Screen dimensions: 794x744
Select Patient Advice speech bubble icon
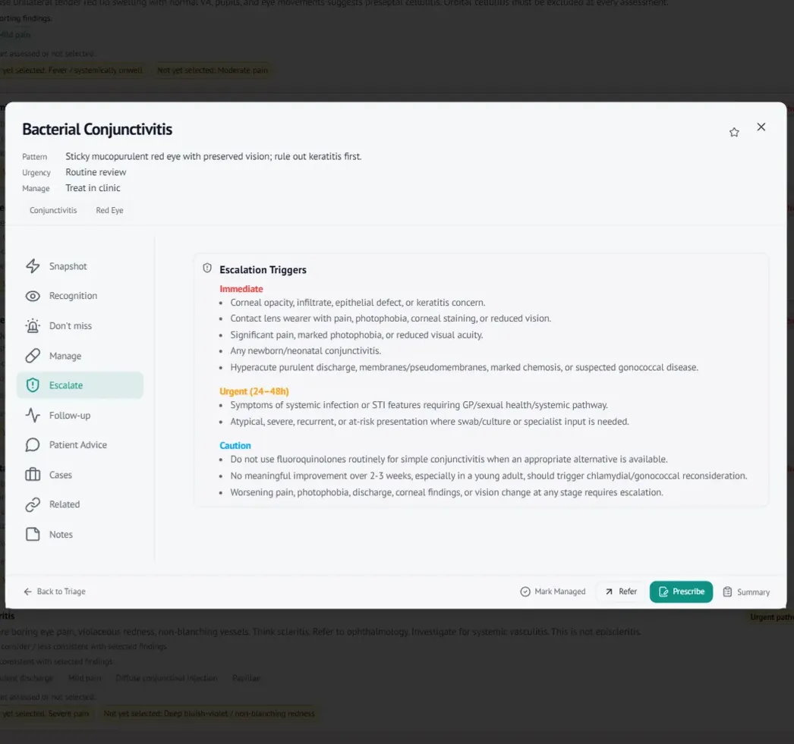pyautogui.click(x=33, y=445)
